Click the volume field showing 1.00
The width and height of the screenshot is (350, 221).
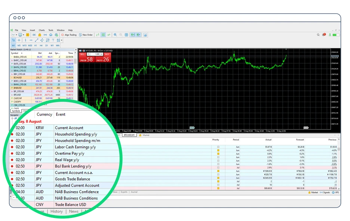[95, 54]
